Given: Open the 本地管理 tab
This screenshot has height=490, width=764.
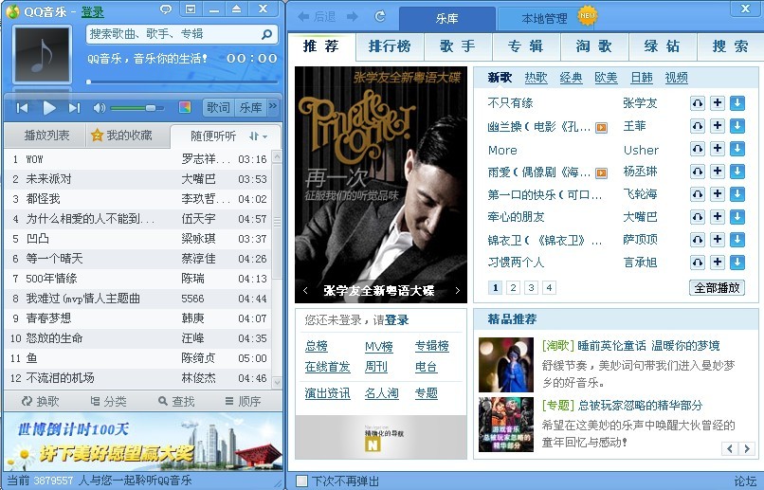Looking at the screenshot, I should point(544,19).
